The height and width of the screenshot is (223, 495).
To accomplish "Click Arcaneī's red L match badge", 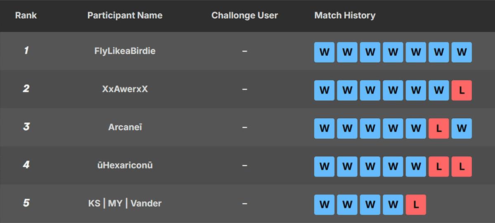I will 439,129.
